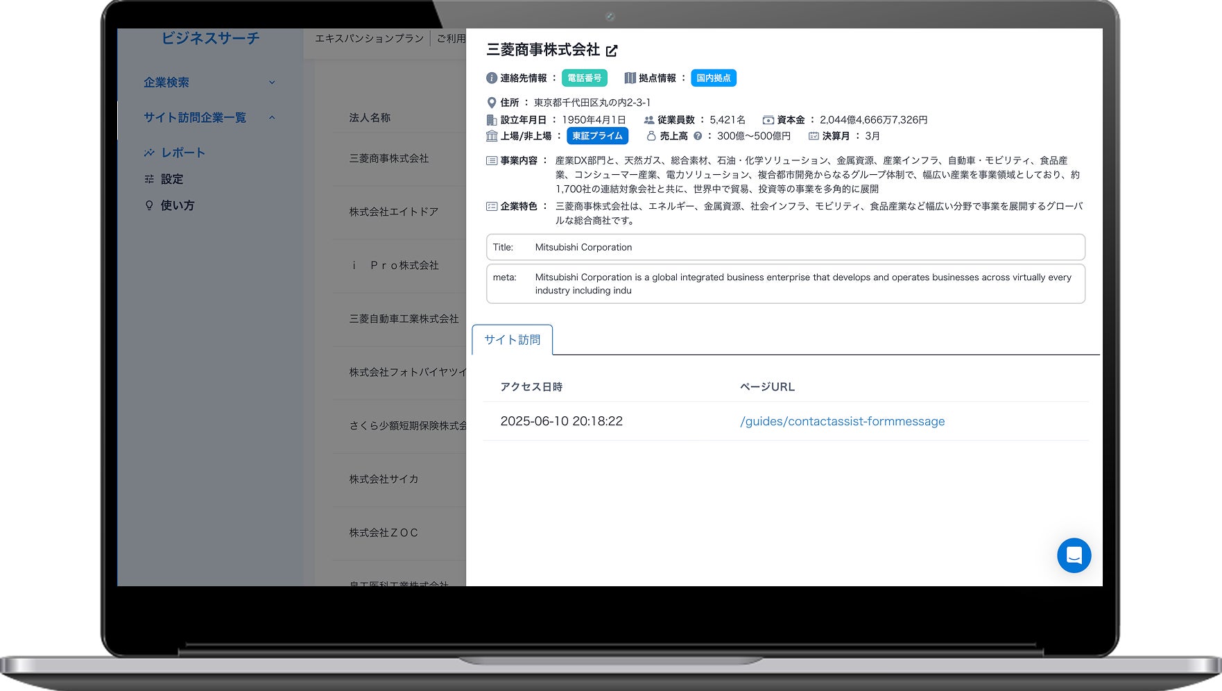
Task: Select 三菱自動車工業株式会社 in the company list
Action: coord(404,319)
